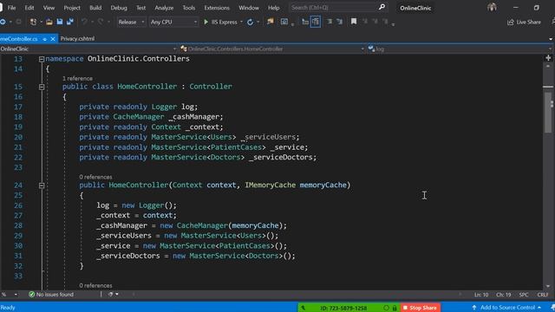Click the green No issues found checkmark
The image size is (555, 312).
(31, 295)
